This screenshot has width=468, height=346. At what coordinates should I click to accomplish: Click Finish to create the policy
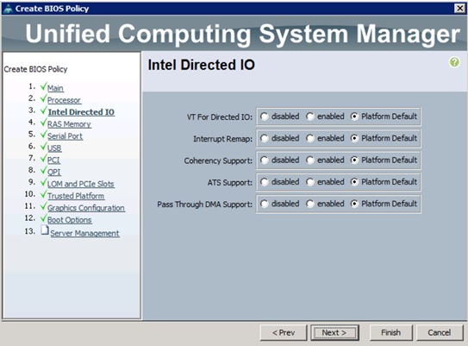(391, 332)
